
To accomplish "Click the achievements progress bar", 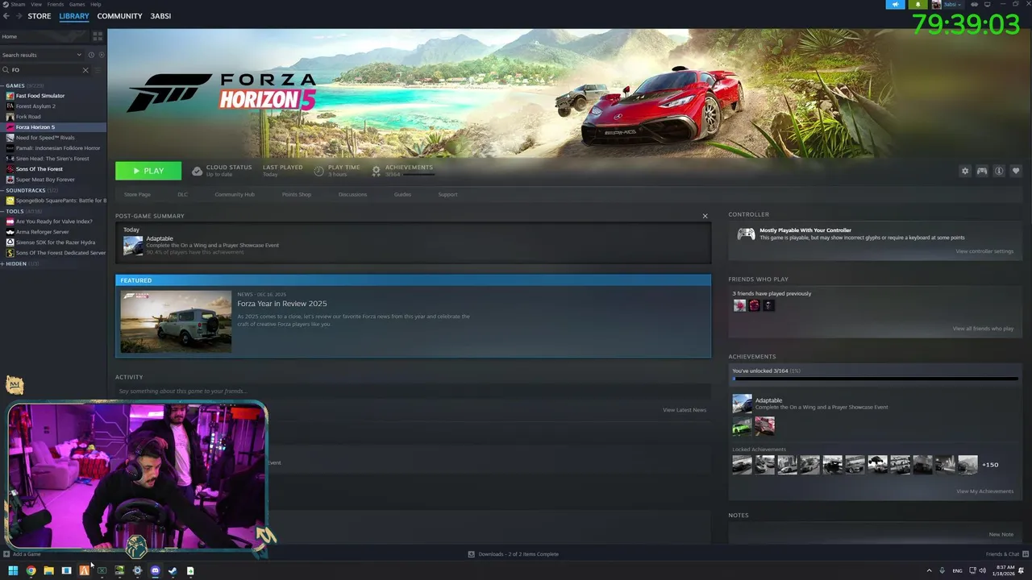I will tap(875, 379).
